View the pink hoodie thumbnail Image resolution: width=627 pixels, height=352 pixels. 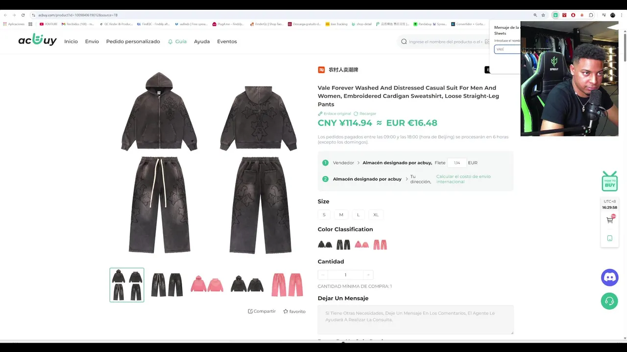click(x=207, y=285)
